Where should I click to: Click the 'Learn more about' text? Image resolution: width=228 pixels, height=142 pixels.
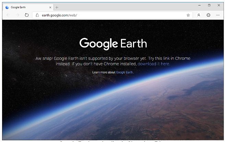[x=104, y=72]
